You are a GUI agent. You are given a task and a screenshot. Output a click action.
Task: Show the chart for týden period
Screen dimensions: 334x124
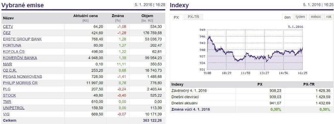click(x=300, y=17)
